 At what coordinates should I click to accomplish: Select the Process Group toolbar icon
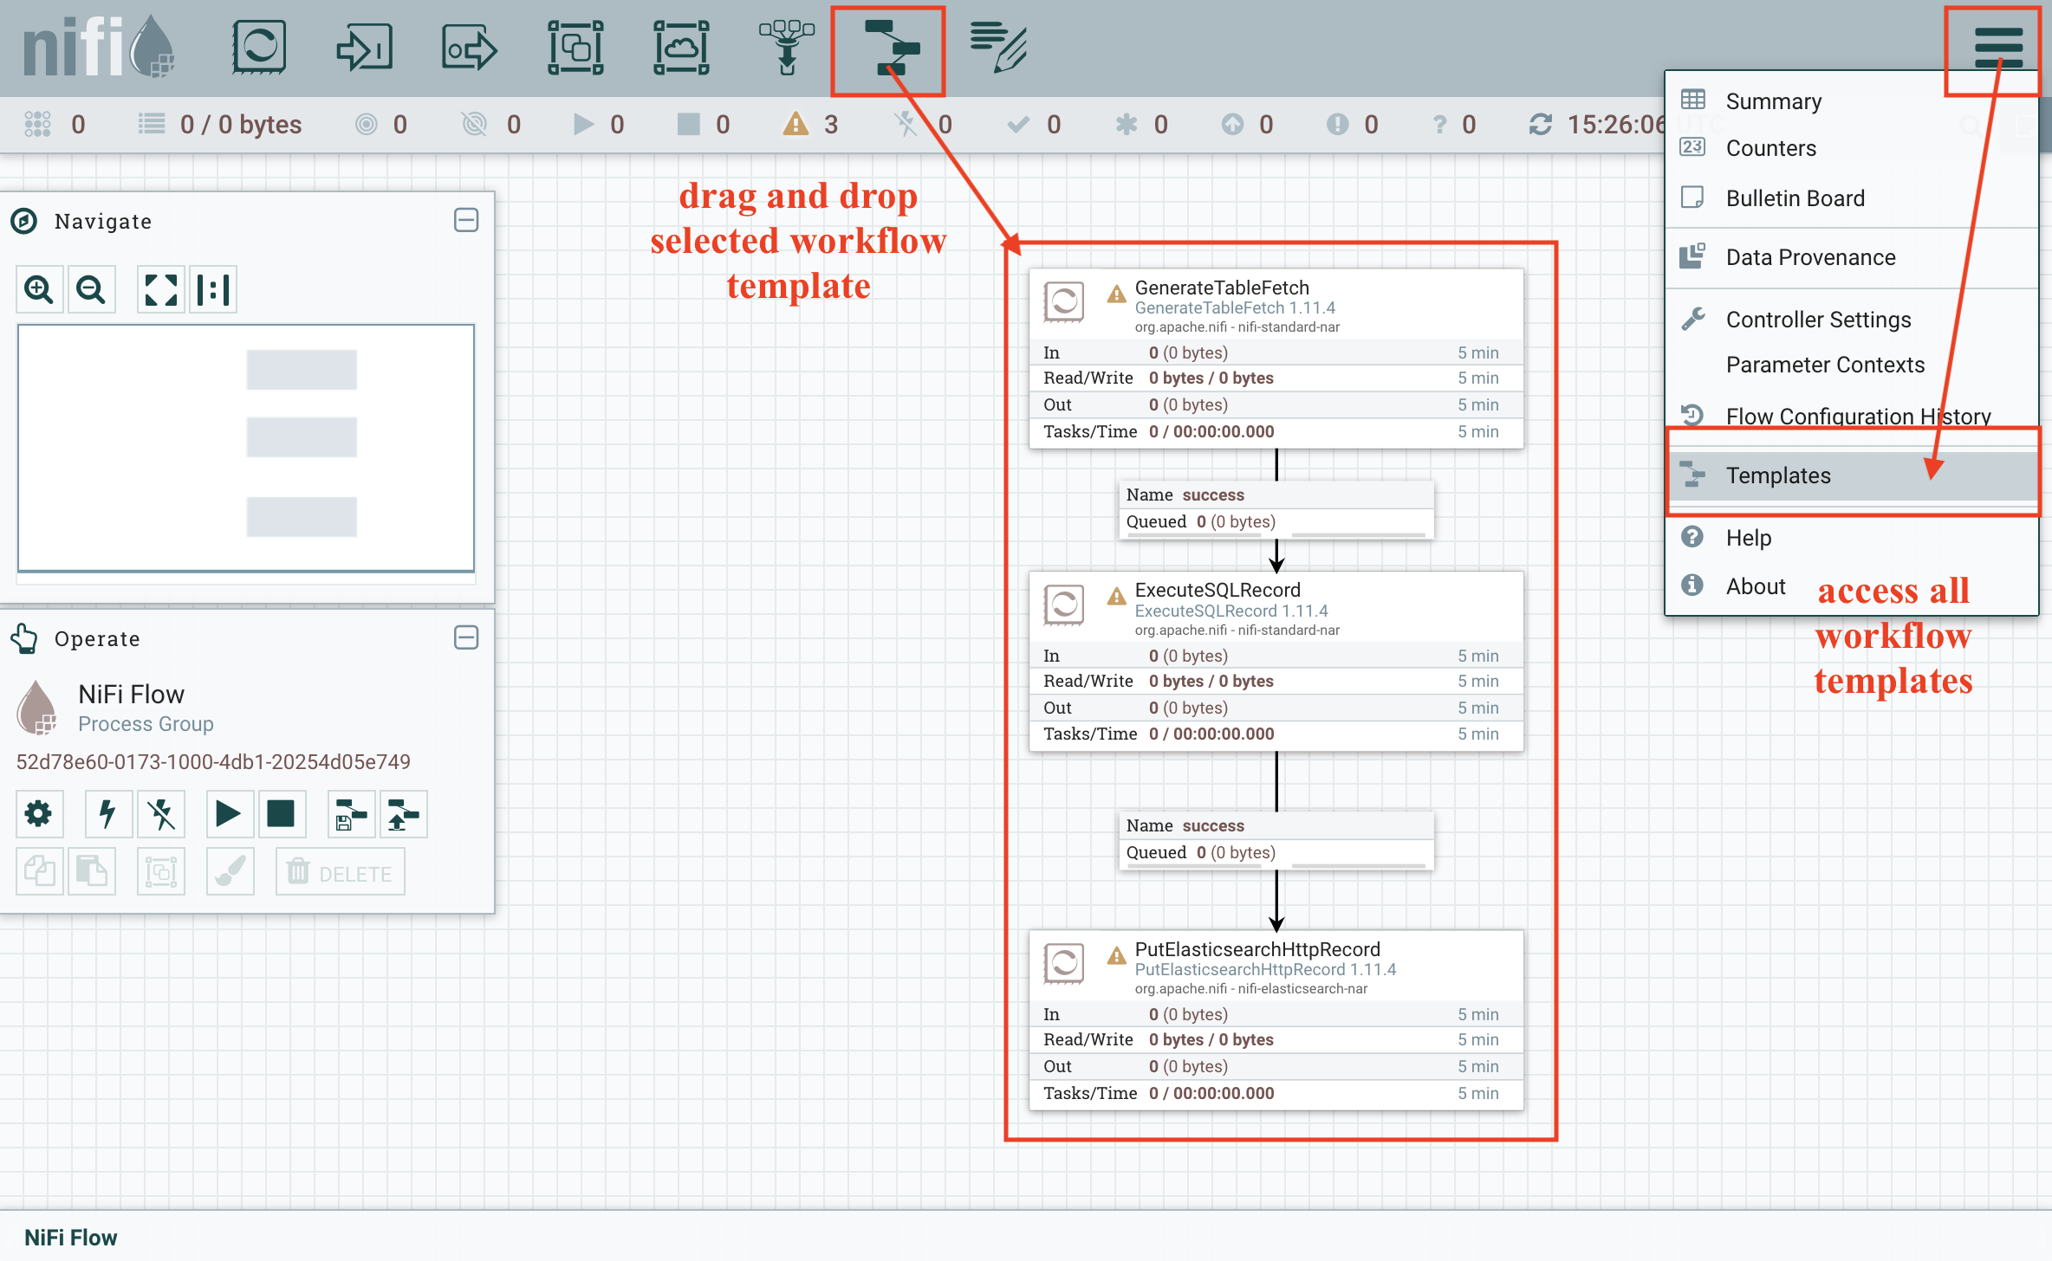[x=575, y=48]
